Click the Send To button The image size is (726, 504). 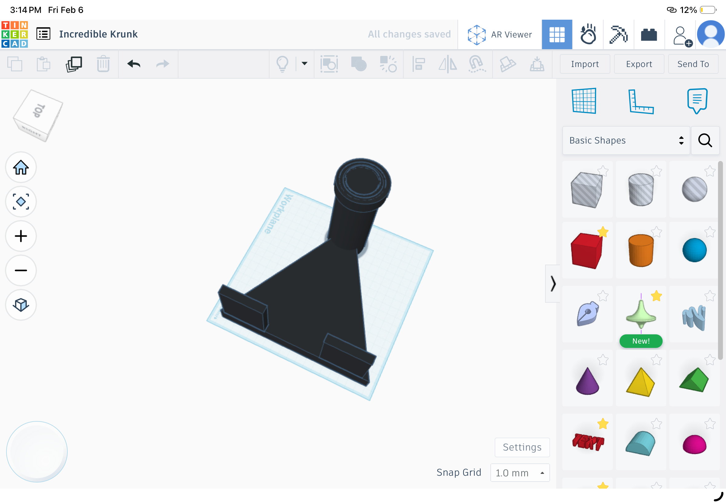coord(693,64)
